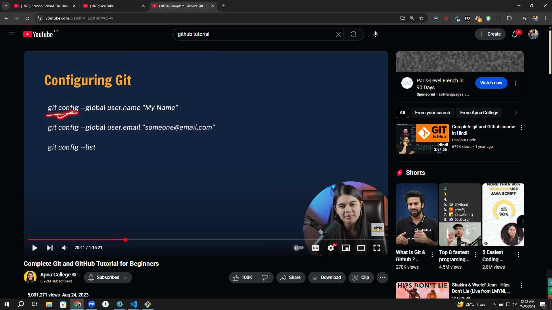
Task: Bookmark this page with the star
Action: click(x=421, y=18)
